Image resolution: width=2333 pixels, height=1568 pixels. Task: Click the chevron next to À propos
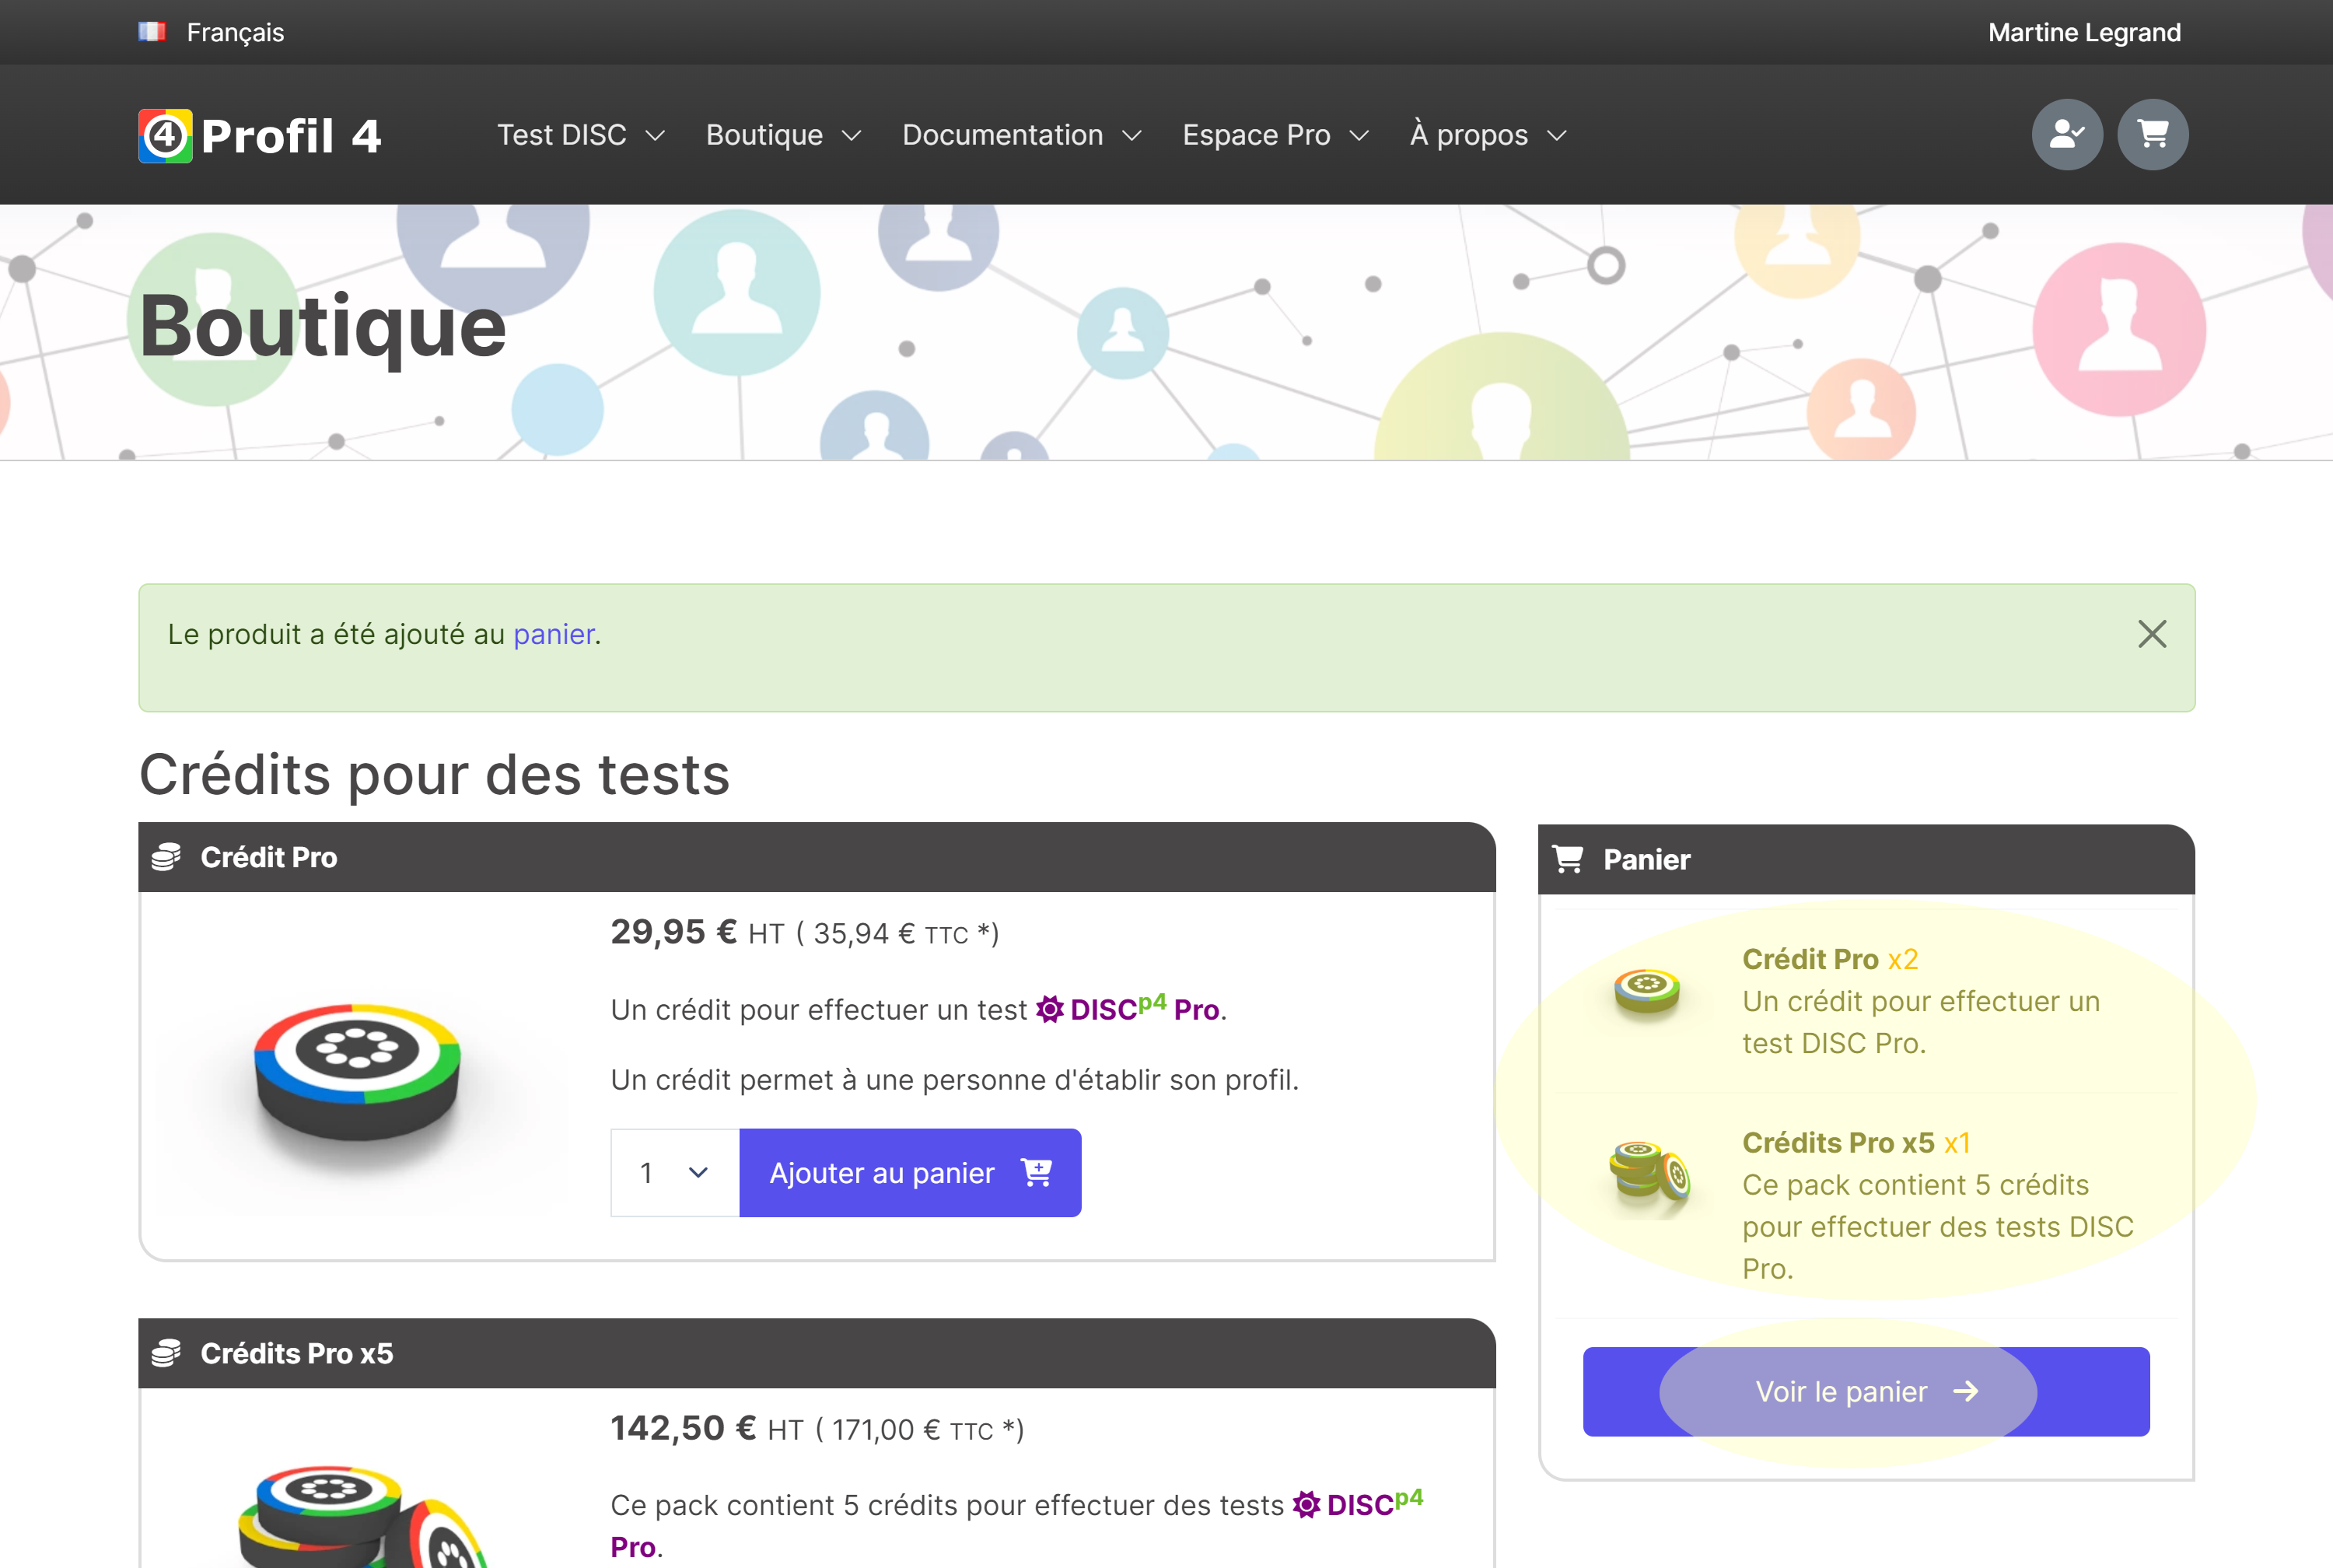tap(1556, 136)
